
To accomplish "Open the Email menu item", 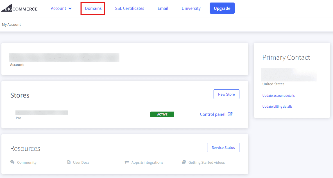I will coord(163,8).
